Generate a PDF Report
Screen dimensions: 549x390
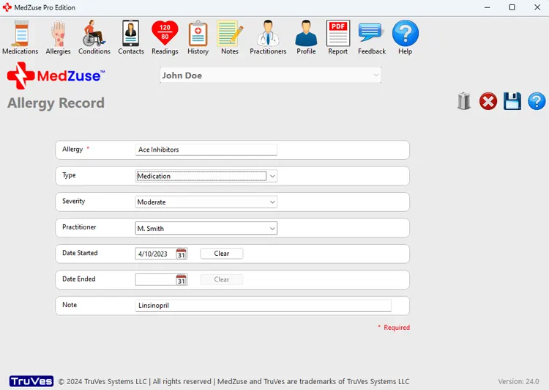tap(338, 37)
